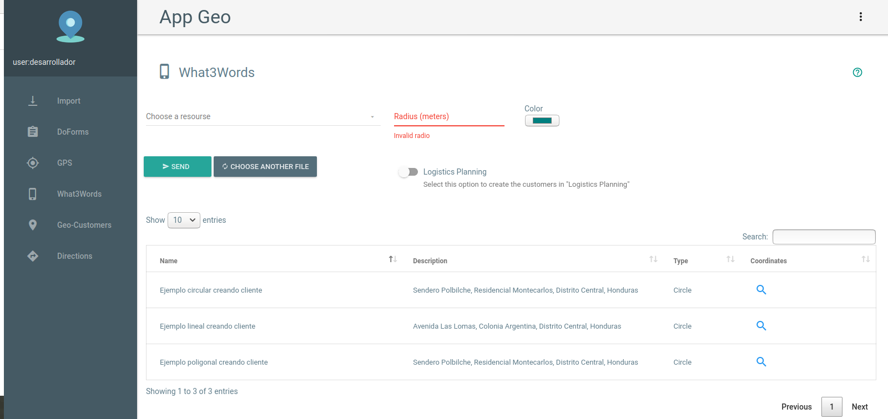Open Geo-Customers from the sidebar
This screenshot has height=419, width=888.
pyautogui.click(x=84, y=225)
